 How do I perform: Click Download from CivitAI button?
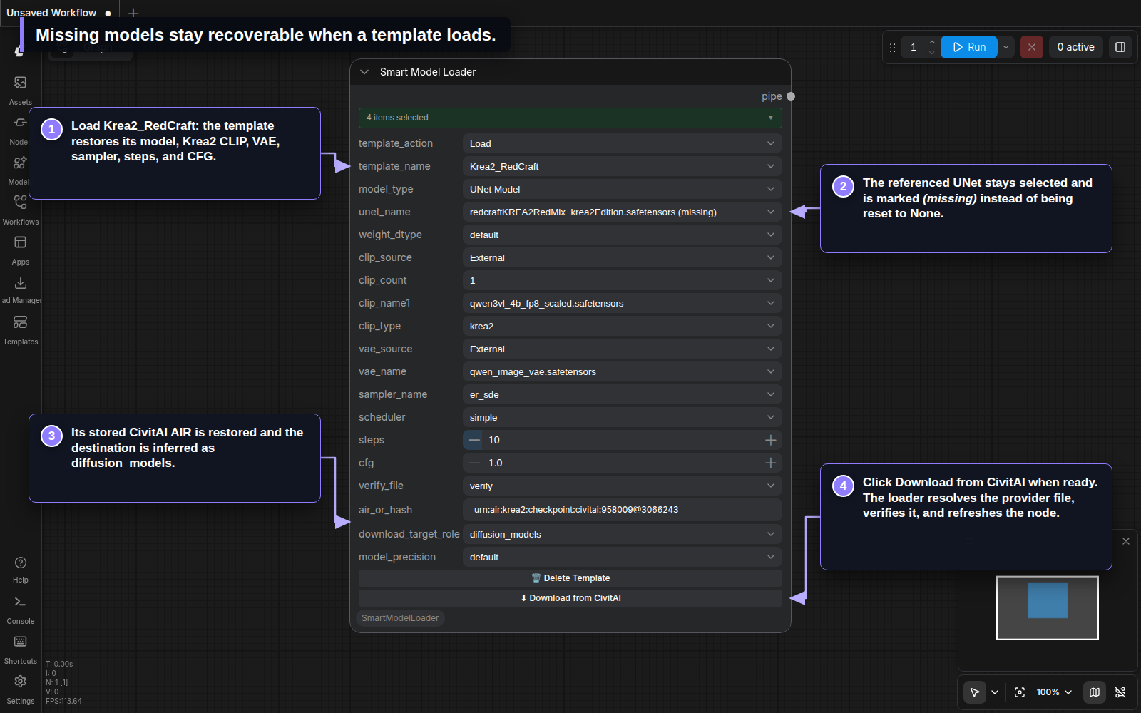pos(570,598)
